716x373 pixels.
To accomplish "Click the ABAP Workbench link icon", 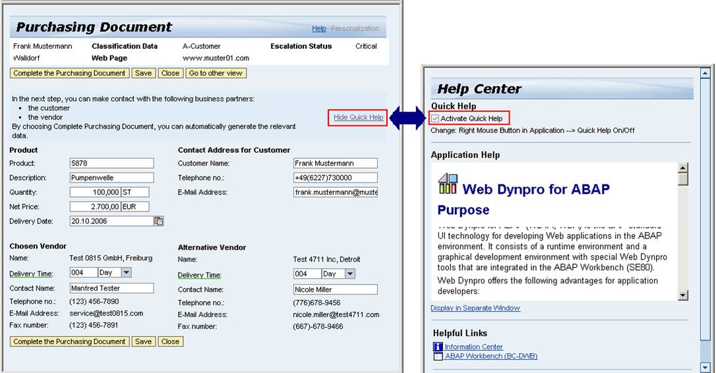I will pyautogui.click(x=438, y=357).
